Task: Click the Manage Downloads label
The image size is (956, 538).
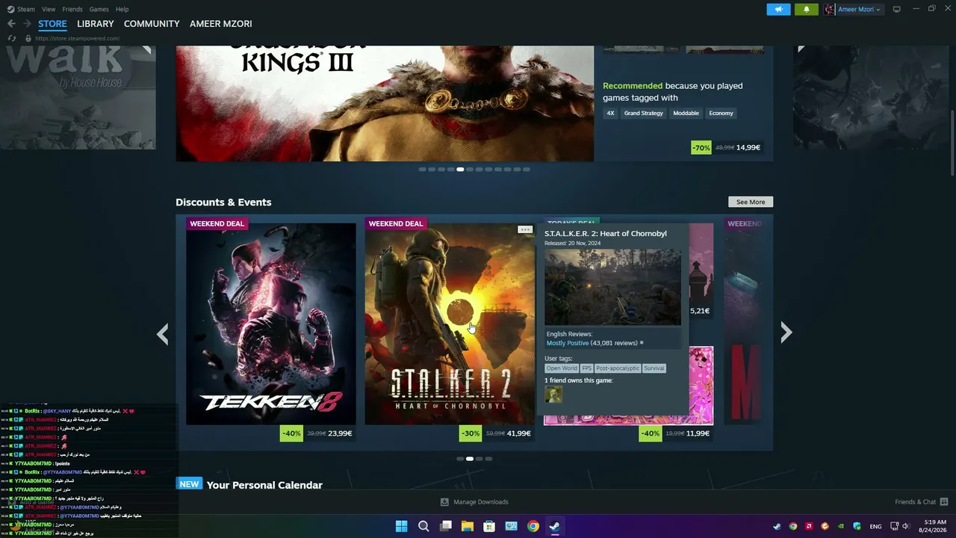Action: click(481, 502)
